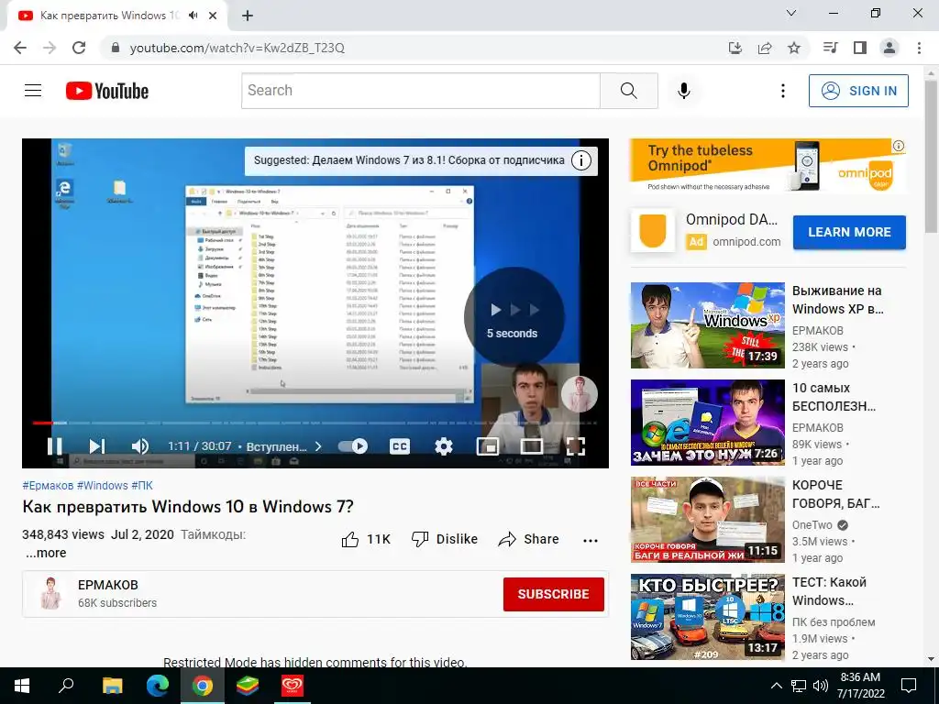Expand description with ...more

[46, 553]
